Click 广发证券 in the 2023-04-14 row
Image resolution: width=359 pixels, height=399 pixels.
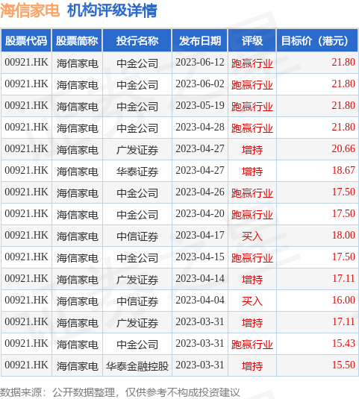tap(137, 280)
